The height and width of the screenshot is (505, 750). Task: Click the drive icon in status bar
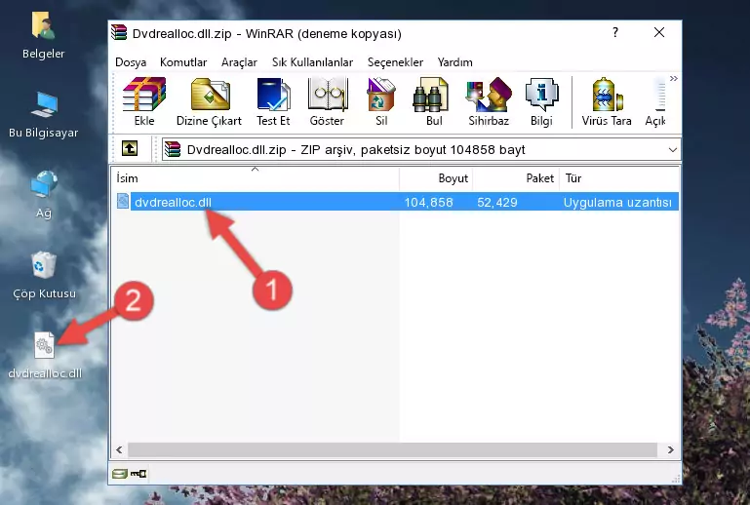point(120,474)
